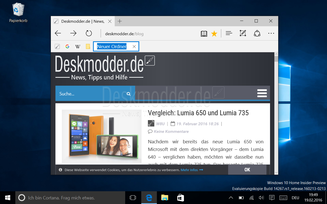Screen dimensions: 327x204
Task: Show hidden tray icons chevron
Action: (231, 198)
